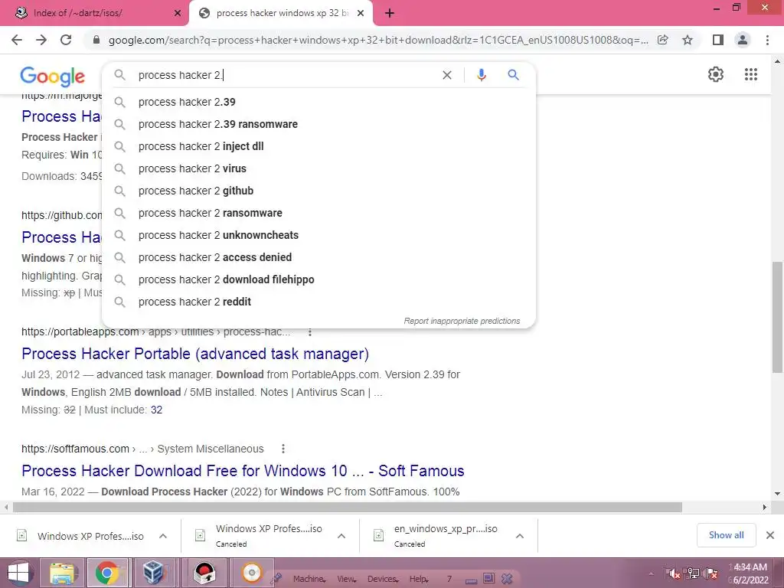784x588 pixels.
Task: Close the Index of /~dartz/isos/ tab
Action: pos(178,14)
